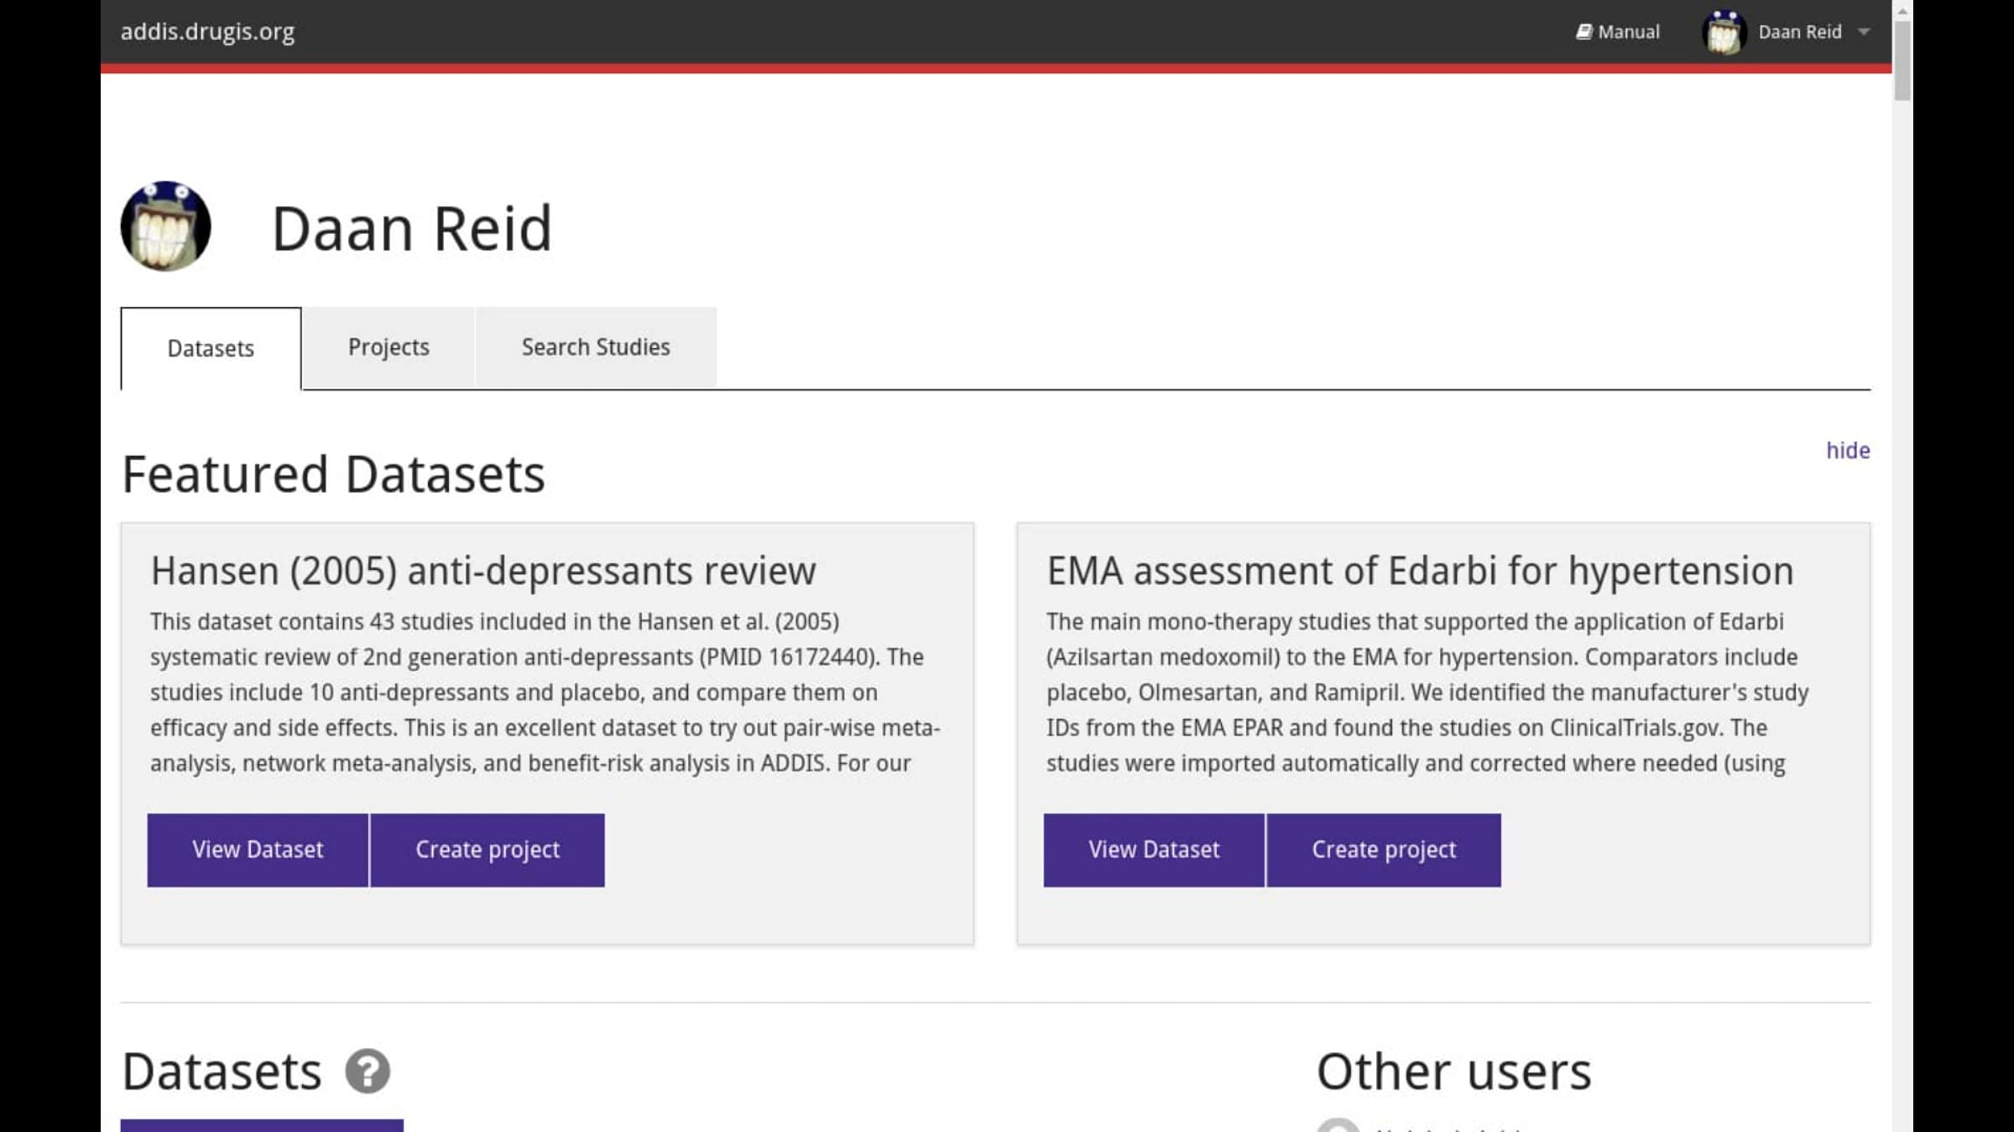Screen dimensions: 2014x1132
Task: Open the EMA assessment of Edarbi heading
Action: pyautogui.click(x=1420, y=571)
